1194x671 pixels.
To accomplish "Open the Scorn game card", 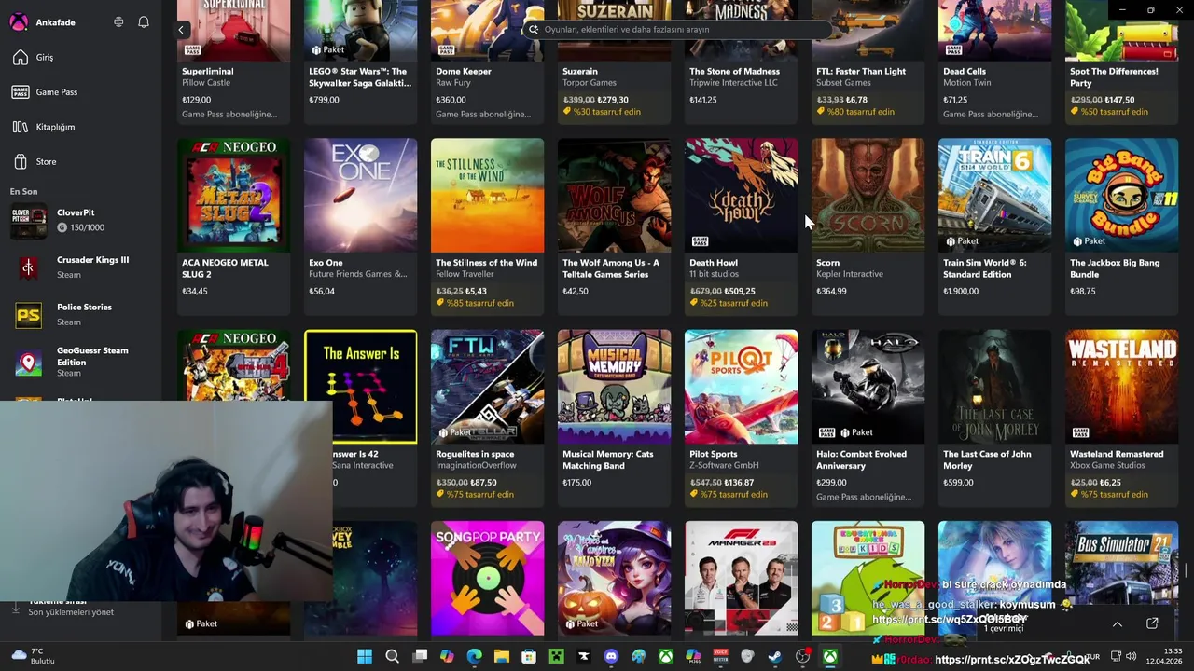I will [868, 226].
